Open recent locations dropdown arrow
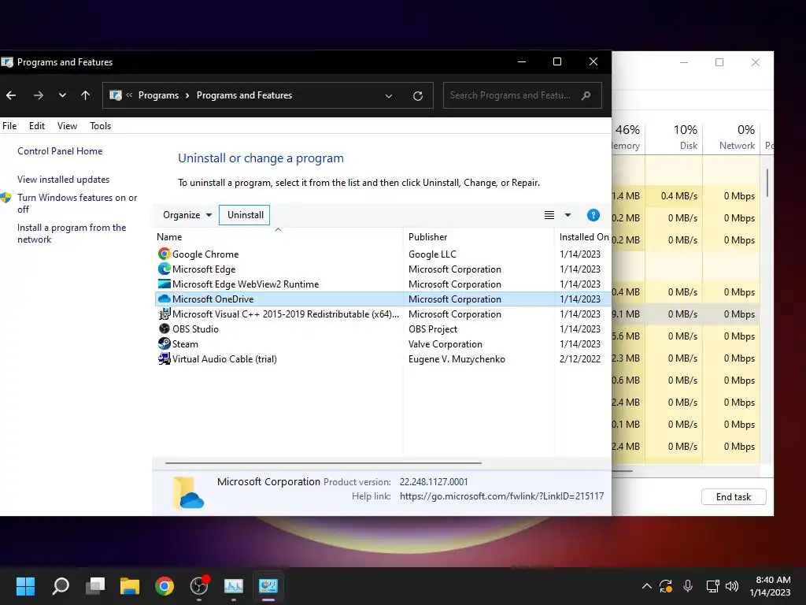806x605 pixels. coord(62,95)
